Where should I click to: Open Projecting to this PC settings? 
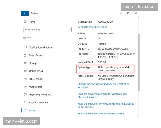[40, 95]
